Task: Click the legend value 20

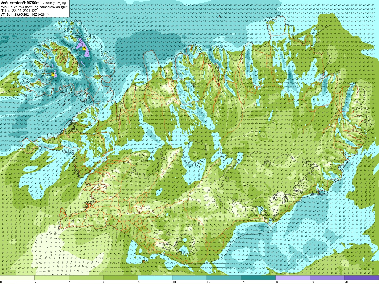Action: (x=346, y=282)
